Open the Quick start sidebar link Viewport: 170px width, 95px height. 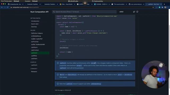[35, 24]
